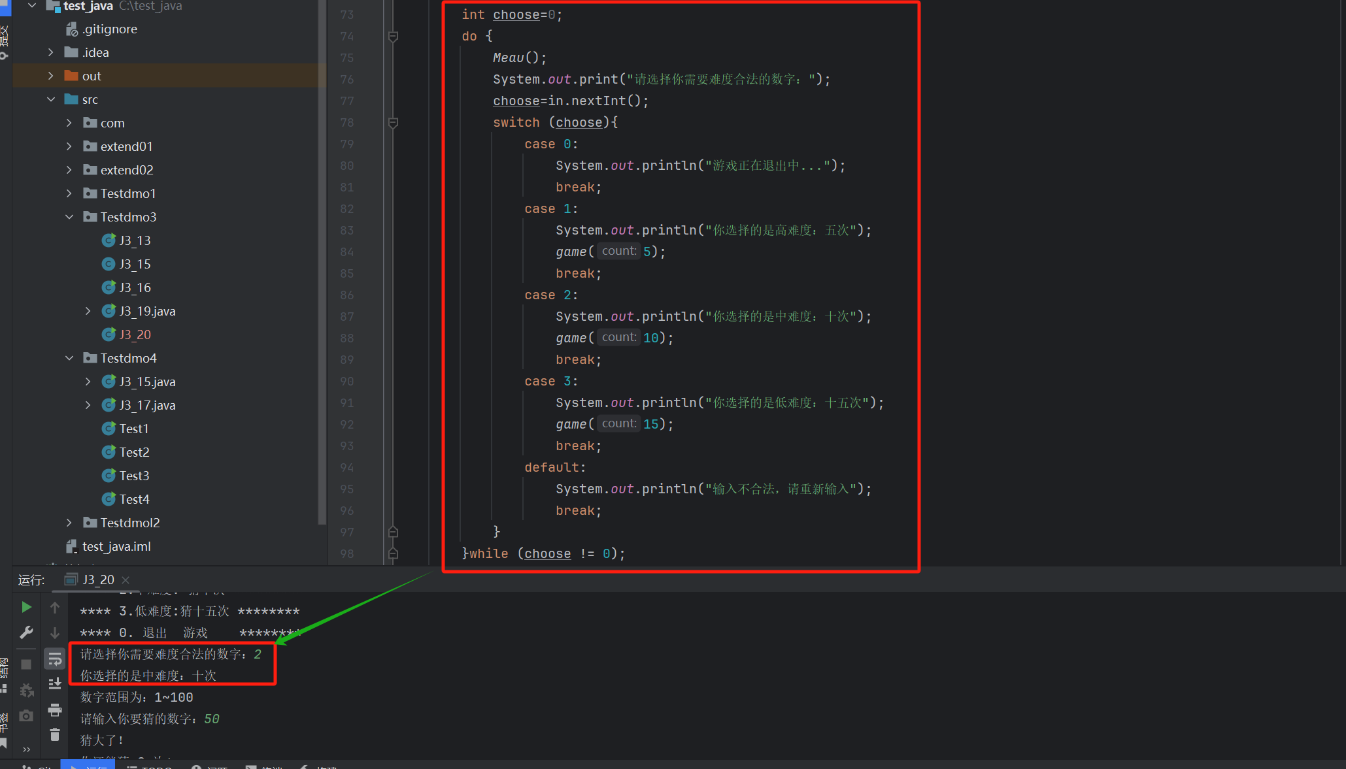Click the gray stop square icon

click(x=26, y=664)
